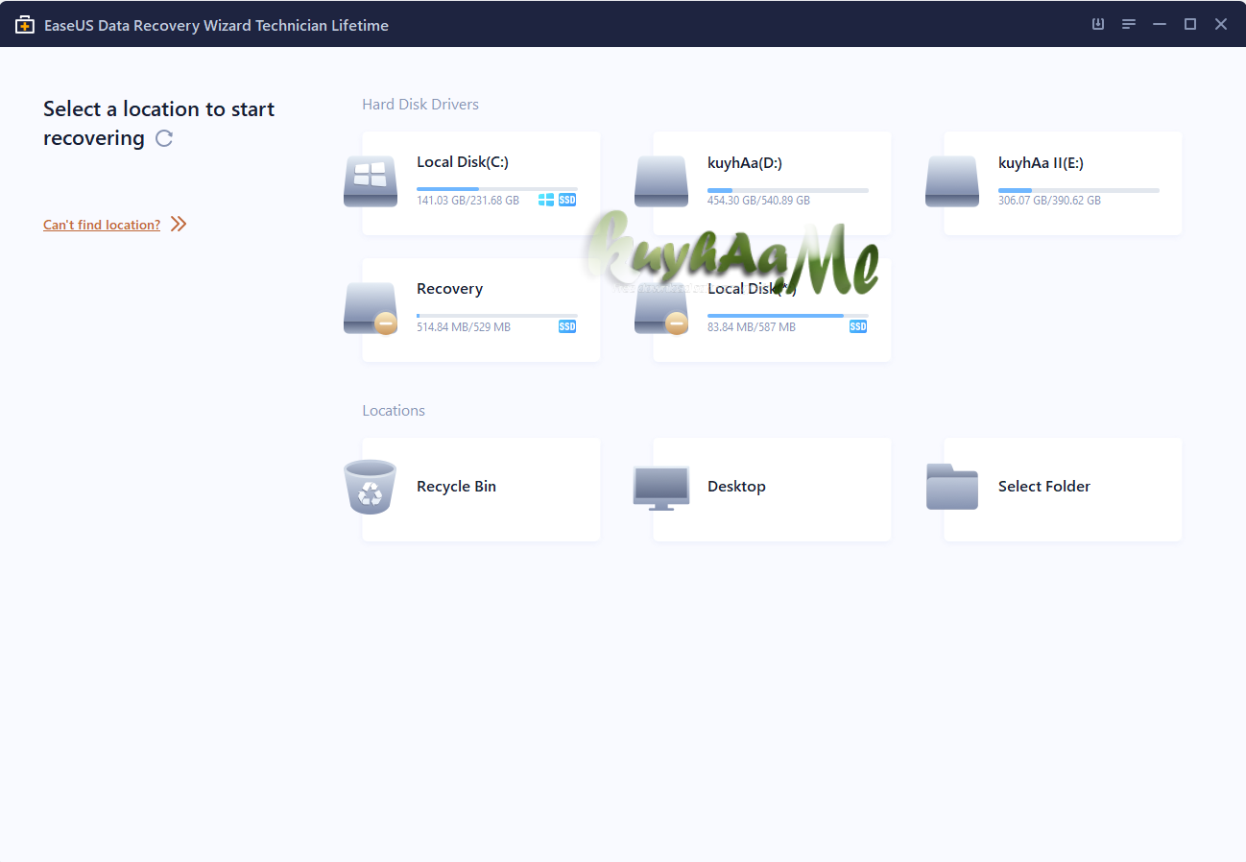Screen dimensions: 1246x862
Task: Click the Recovery partition usage bar
Action: click(497, 315)
